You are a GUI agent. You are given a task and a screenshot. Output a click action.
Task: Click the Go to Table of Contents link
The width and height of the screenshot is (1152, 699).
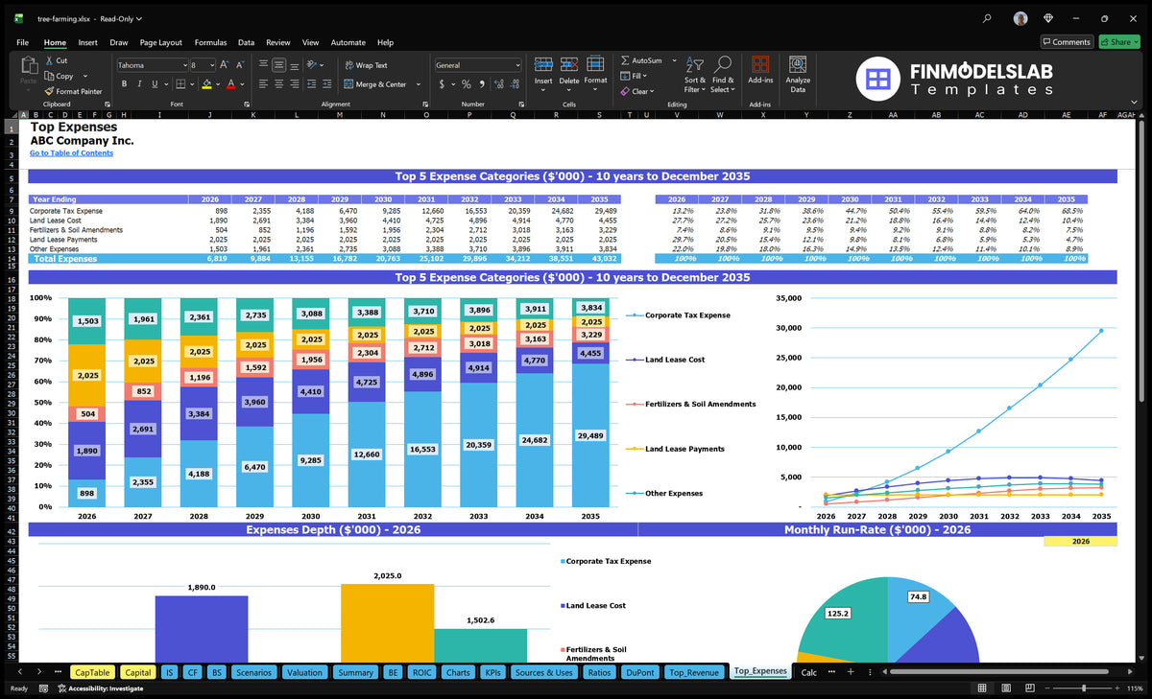click(71, 153)
